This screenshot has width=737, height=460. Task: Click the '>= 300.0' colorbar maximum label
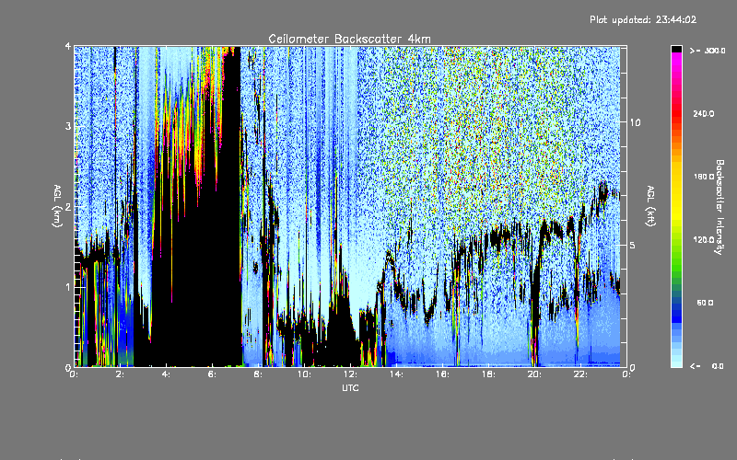tap(708, 51)
